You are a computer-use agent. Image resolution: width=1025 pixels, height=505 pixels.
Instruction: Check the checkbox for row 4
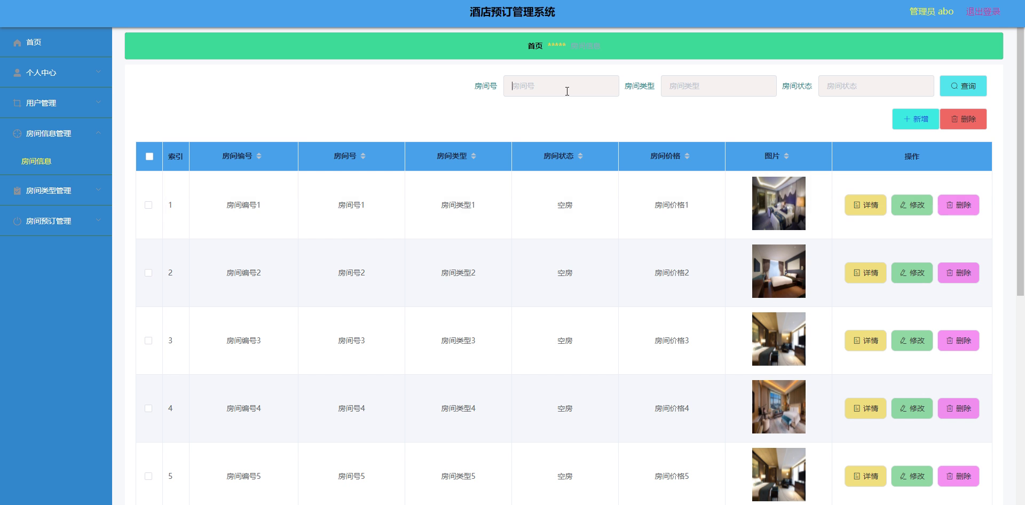click(148, 408)
